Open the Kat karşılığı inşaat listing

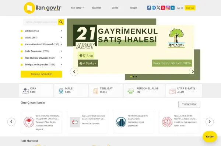pyautogui.click(x=136, y=124)
